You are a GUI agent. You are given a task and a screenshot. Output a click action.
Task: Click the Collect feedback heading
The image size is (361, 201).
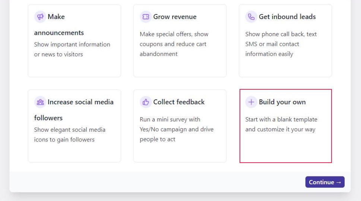[179, 102]
